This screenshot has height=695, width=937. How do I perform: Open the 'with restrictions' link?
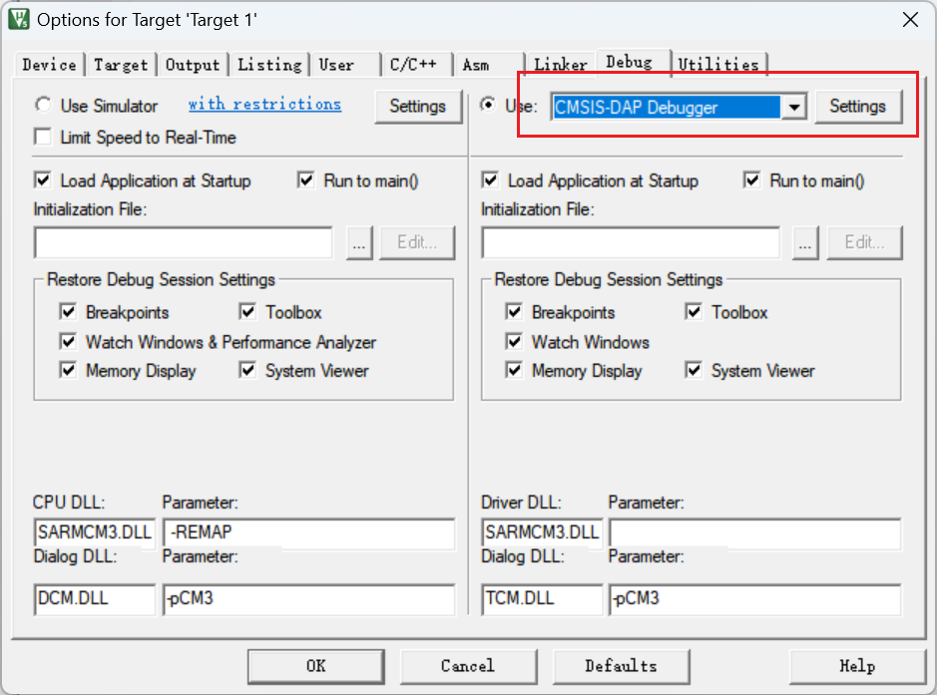coord(264,104)
